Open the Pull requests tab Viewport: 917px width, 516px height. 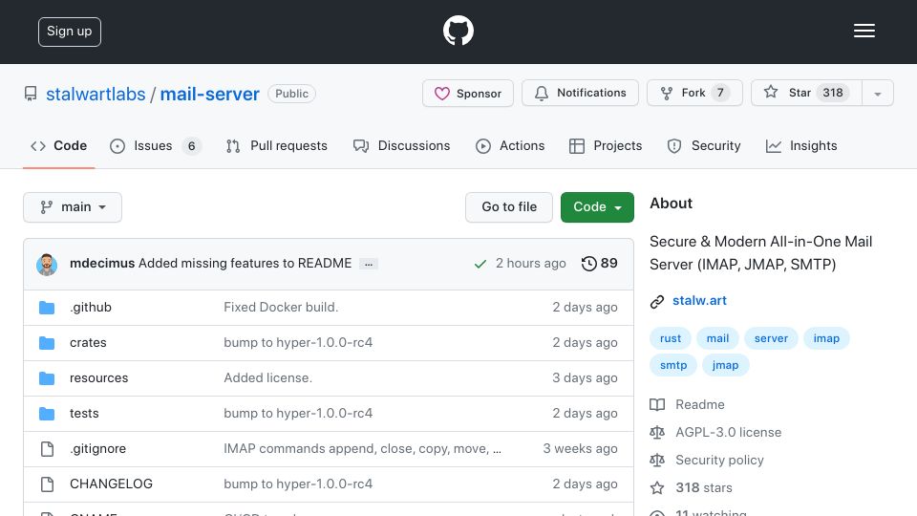tap(277, 145)
